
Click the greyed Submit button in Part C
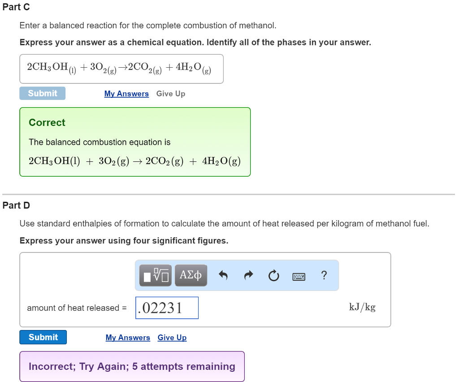click(43, 93)
